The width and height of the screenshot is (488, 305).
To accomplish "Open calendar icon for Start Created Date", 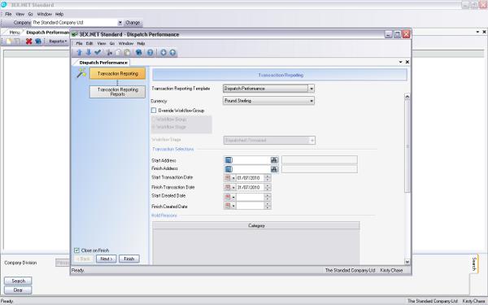I will point(228,197).
